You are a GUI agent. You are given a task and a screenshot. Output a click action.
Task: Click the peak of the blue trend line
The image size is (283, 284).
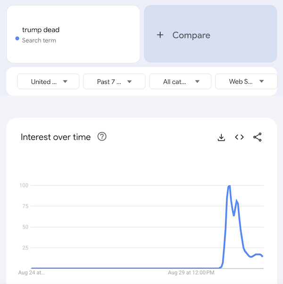(x=229, y=186)
